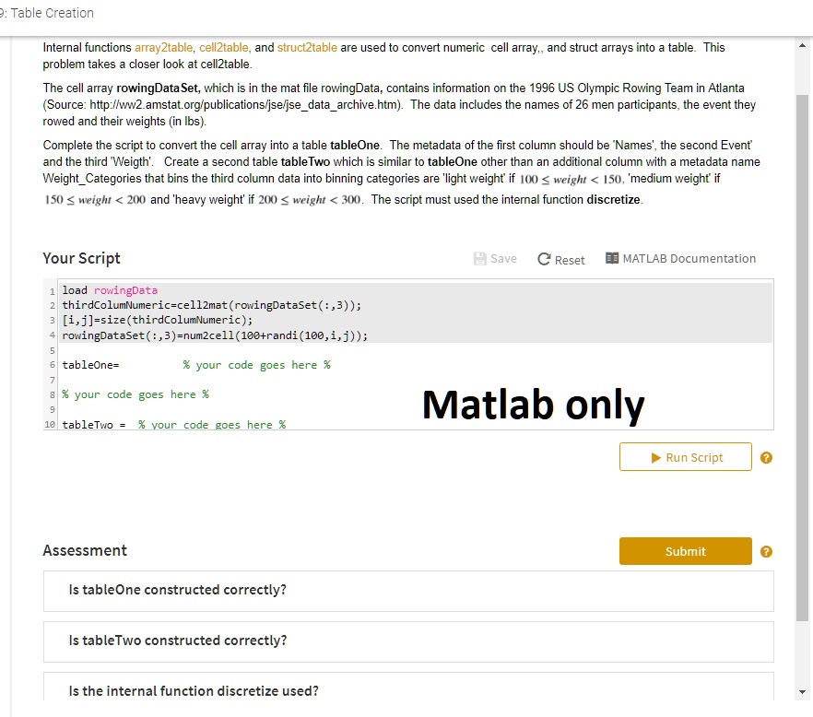Submit the script for assessment
Image resolution: width=813 pixels, height=717 pixels.
[686, 551]
